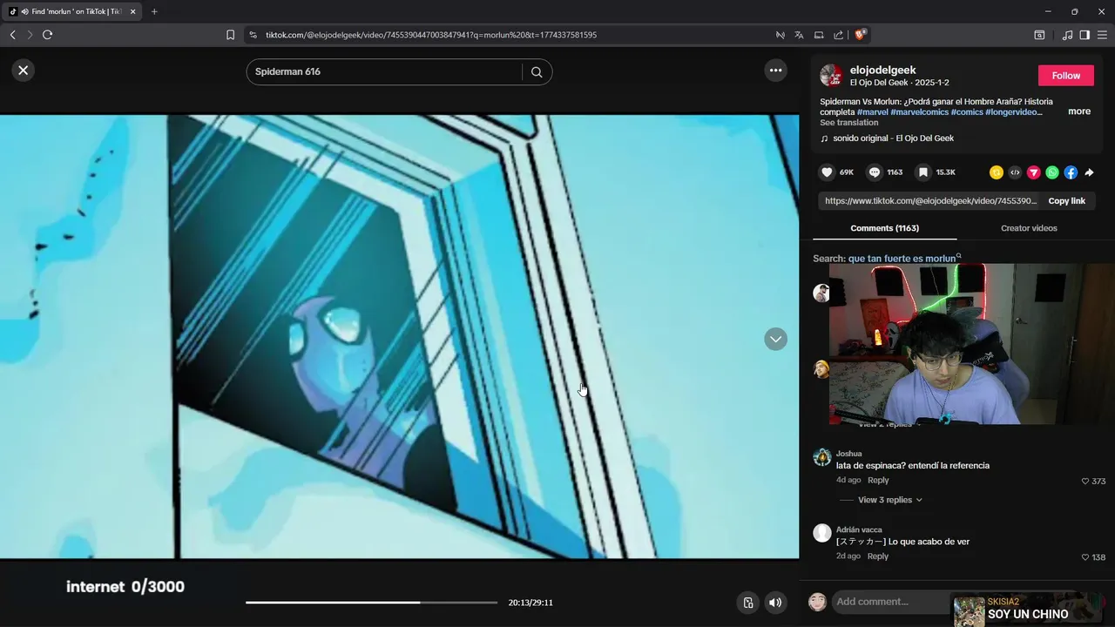The width and height of the screenshot is (1115, 627).
Task: Click 'See translation' under the description
Action: tap(848, 123)
